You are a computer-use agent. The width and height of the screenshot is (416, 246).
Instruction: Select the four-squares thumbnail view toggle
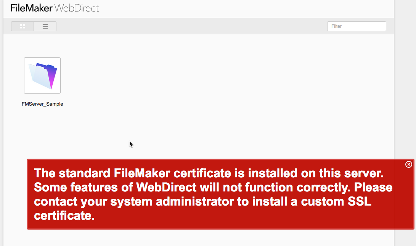click(x=22, y=26)
